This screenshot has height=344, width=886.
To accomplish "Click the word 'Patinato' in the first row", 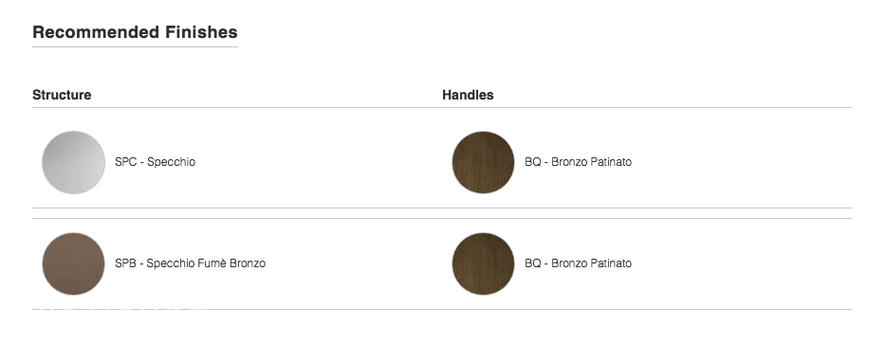I will [x=611, y=162].
